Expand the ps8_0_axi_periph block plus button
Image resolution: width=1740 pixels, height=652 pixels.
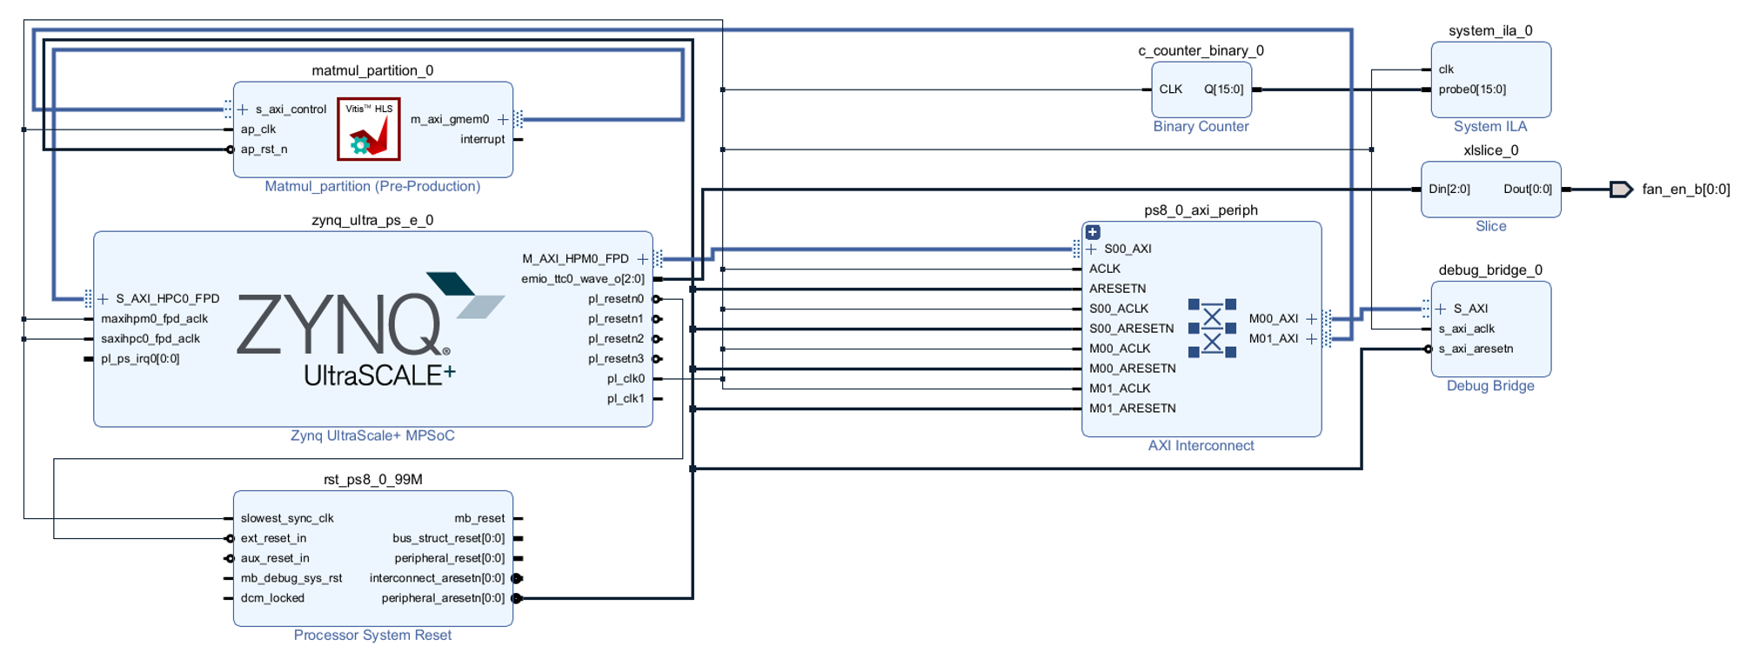(1093, 232)
